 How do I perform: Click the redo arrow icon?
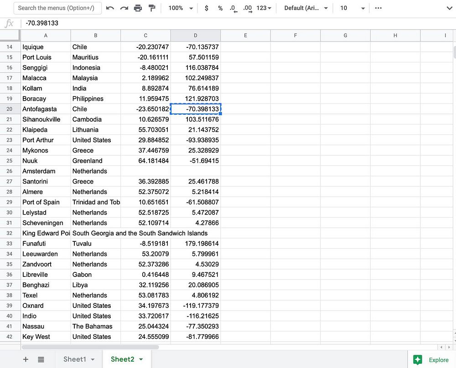124,8
